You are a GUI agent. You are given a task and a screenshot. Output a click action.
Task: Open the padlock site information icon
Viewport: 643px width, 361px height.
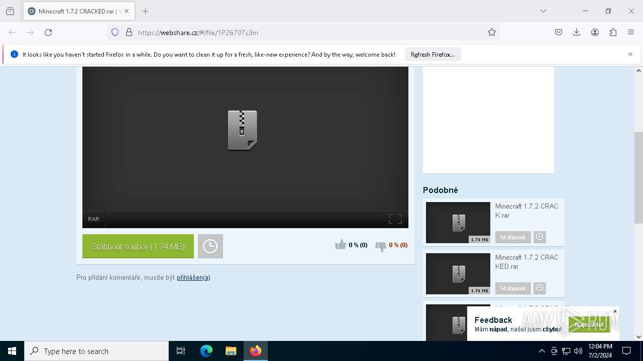(129, 33)
